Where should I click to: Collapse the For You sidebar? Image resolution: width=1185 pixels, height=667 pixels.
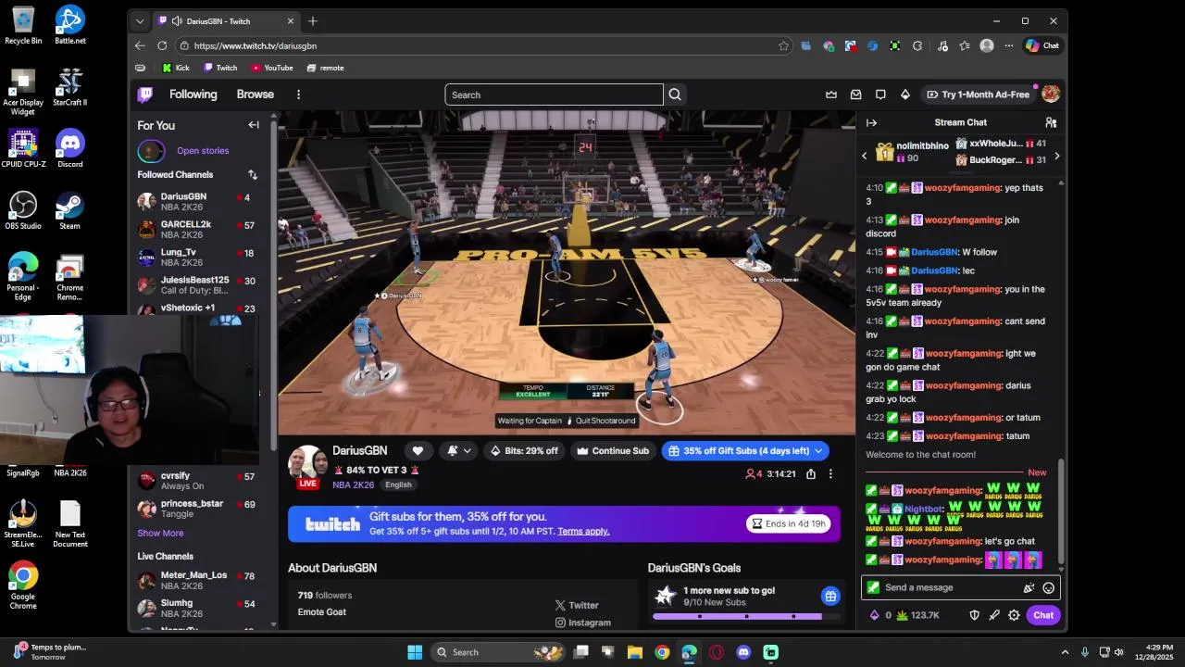click(254, 125)
